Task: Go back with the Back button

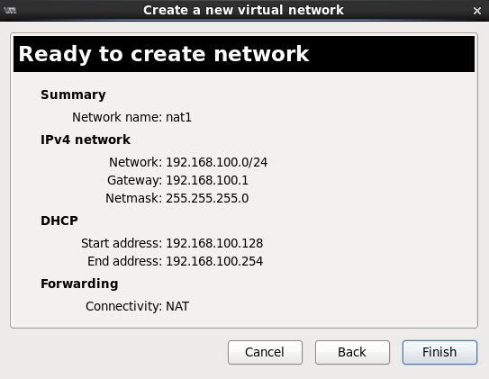Action: 352,352
